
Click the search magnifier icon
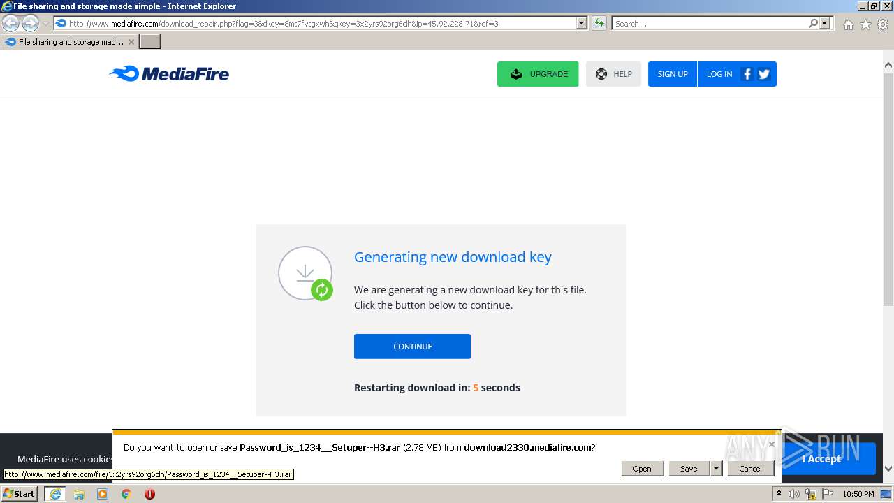tap(813, 23)
